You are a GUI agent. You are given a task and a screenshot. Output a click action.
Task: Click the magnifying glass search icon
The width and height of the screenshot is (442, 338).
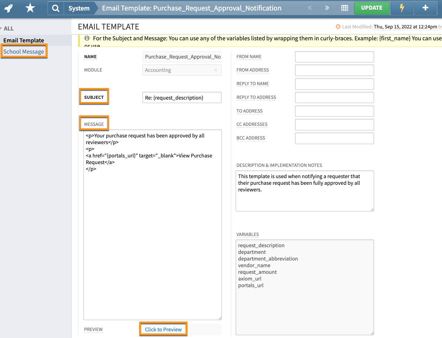click(x=56, y=8)
